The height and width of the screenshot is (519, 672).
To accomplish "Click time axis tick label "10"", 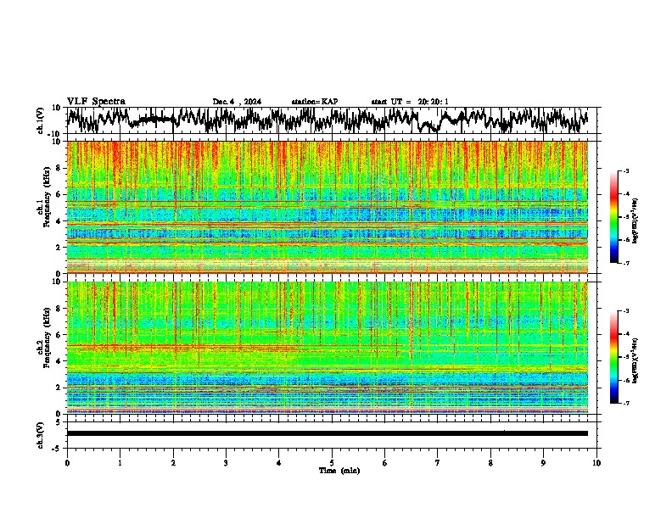I will click(596, 463).
